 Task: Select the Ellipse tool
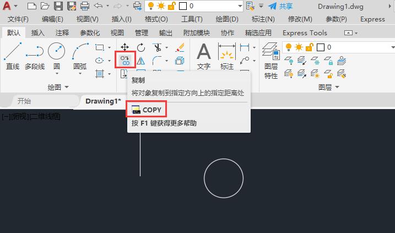[x=100, y=61]
